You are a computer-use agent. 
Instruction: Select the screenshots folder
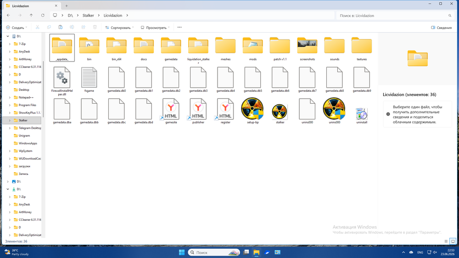click(307, 46)
